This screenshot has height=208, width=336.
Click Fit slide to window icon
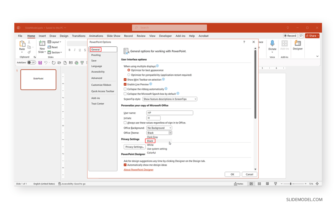pyautogui.click(x=317, y=184)
